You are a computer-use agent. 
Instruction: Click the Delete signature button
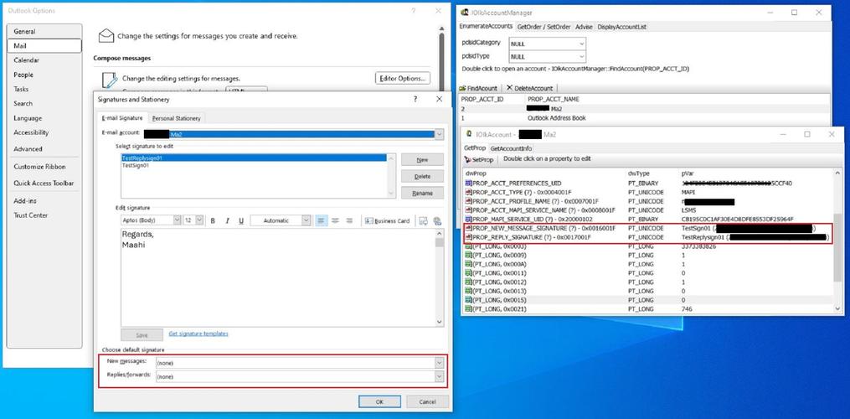[422, 176]
